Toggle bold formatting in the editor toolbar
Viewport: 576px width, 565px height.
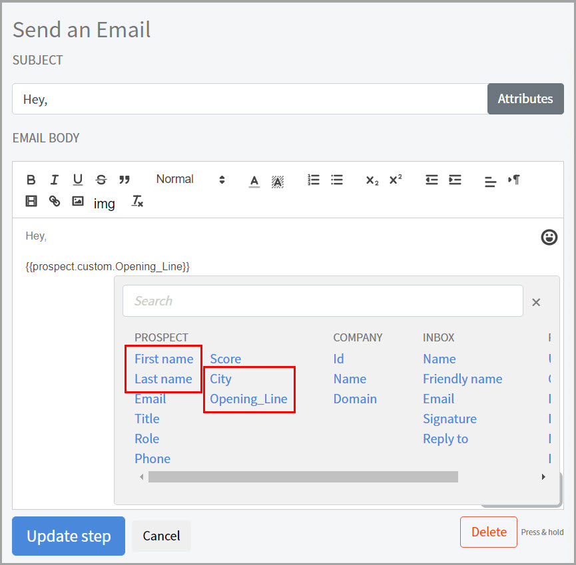point(31,180)
